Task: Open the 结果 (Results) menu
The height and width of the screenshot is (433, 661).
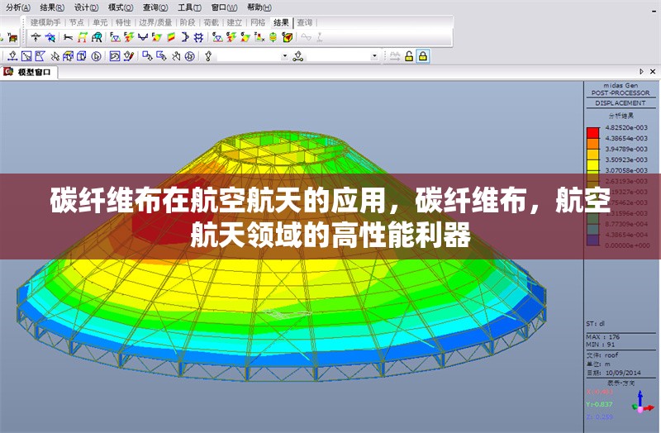Action: click(52, 7)
